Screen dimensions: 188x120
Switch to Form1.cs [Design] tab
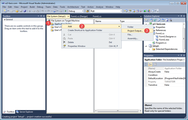79,16
